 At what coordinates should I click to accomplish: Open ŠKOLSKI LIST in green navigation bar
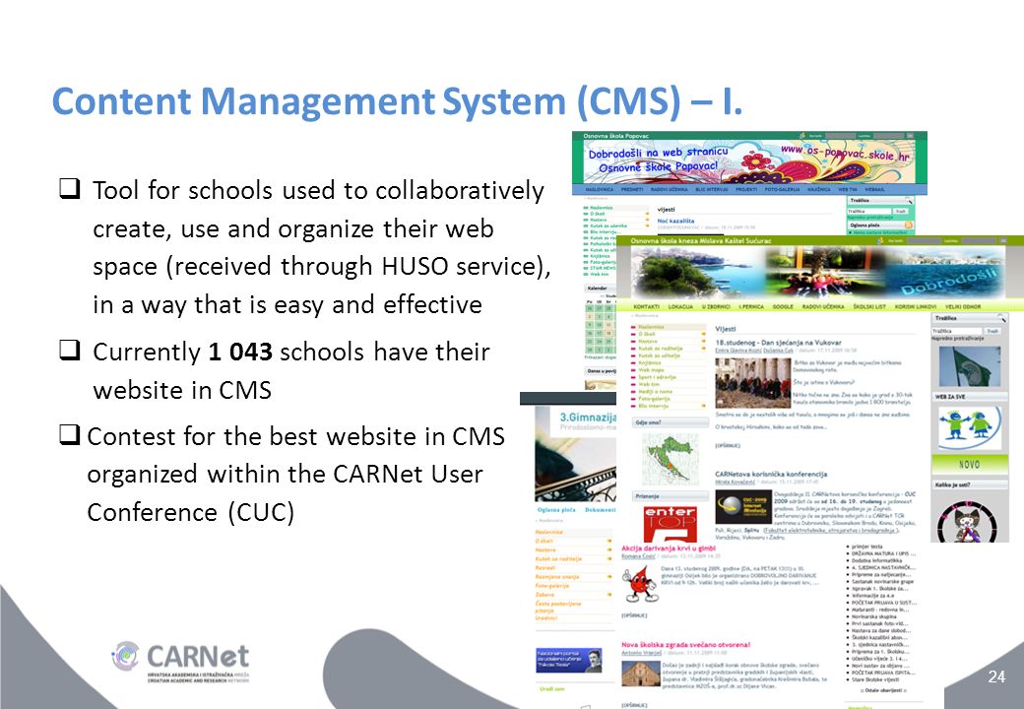(x=869, y=307)
